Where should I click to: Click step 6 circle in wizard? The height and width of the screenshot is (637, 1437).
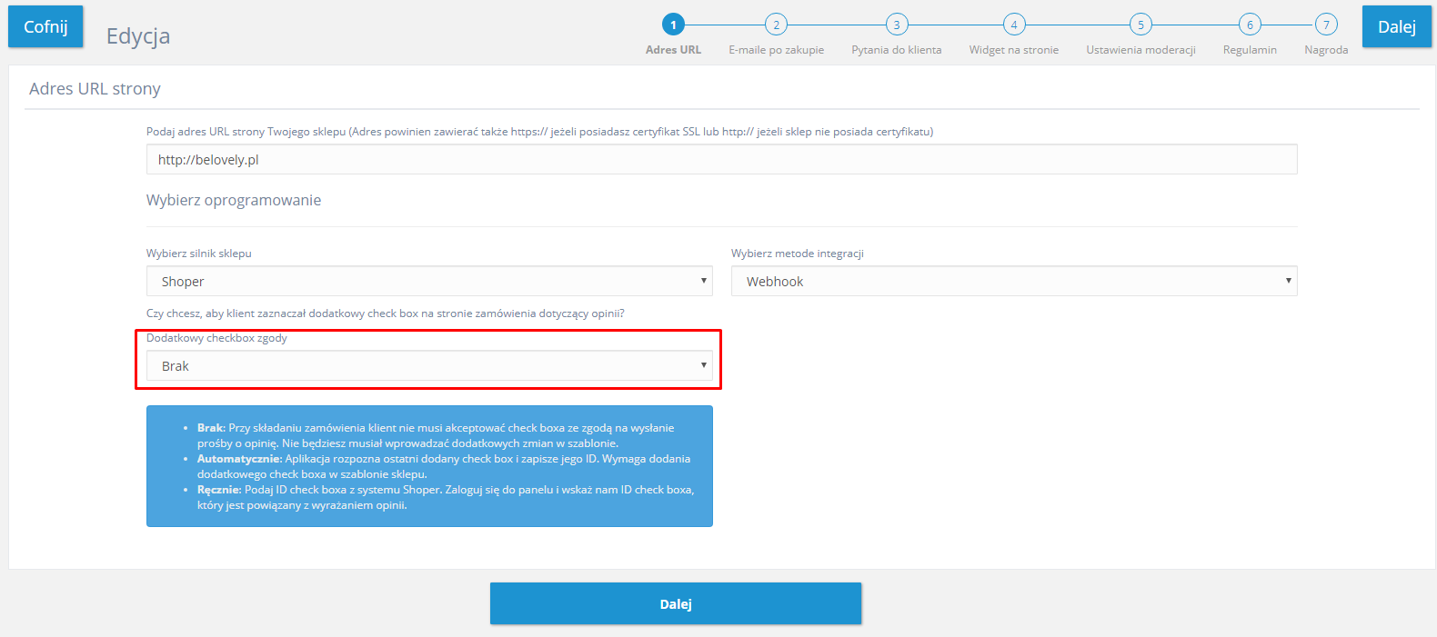click(x=1250, y=25)
